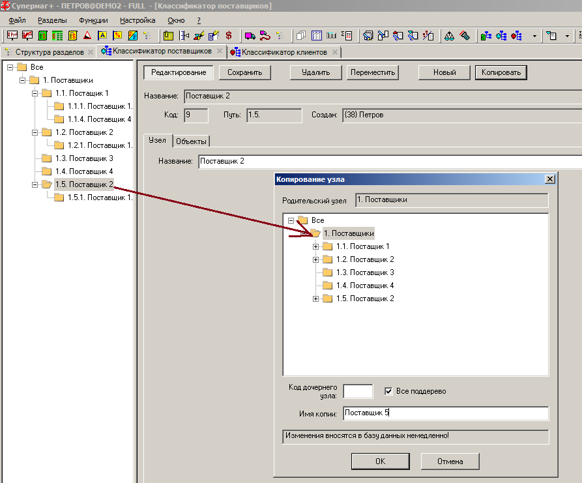Switch to the 'Объекты' tab
The width and height of the screenshot is (582, 483).
point(191,141)
